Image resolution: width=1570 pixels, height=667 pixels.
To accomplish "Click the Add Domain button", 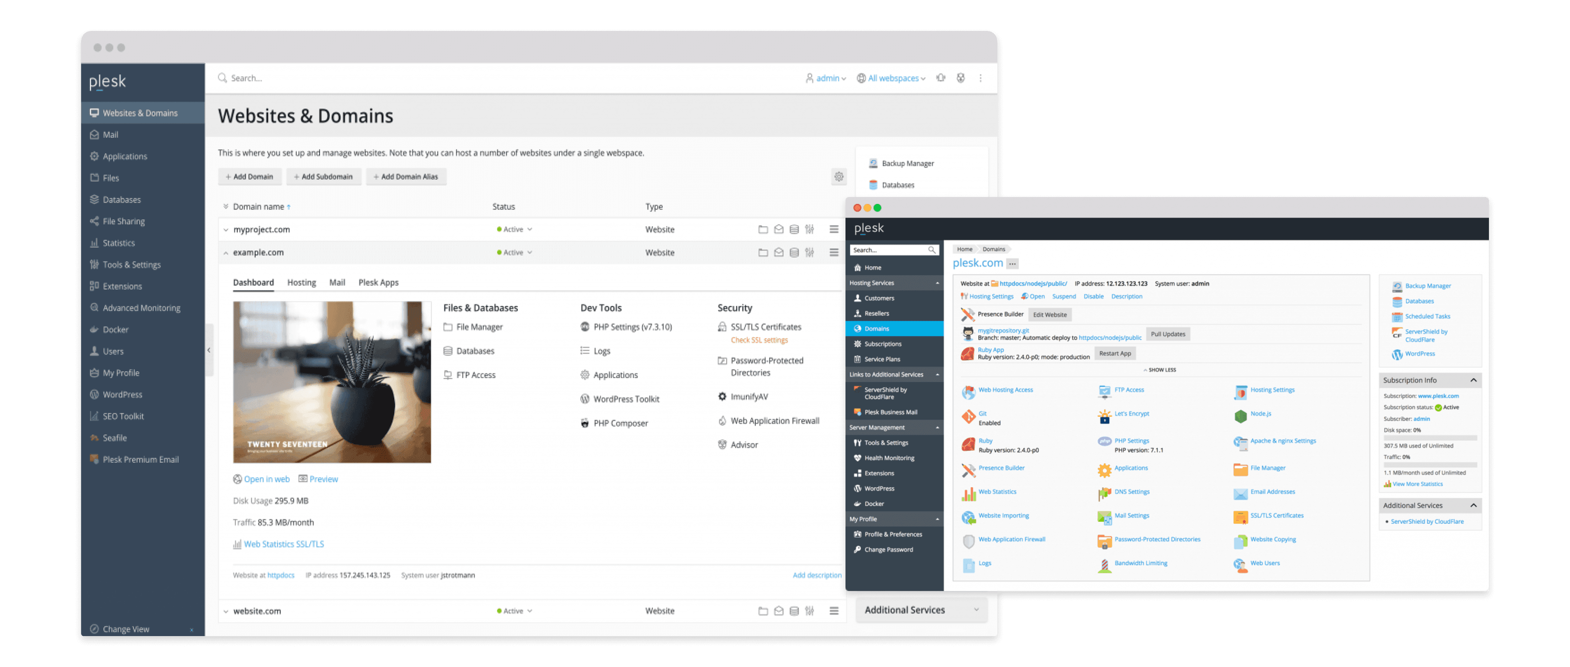I will pyautogui.click(x=249, y=177).
